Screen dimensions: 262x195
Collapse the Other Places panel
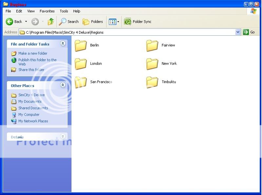point(63,85)
